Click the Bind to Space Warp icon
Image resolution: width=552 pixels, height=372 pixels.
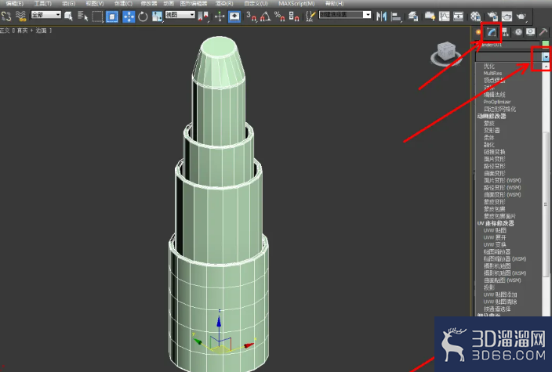click(21, 16)
